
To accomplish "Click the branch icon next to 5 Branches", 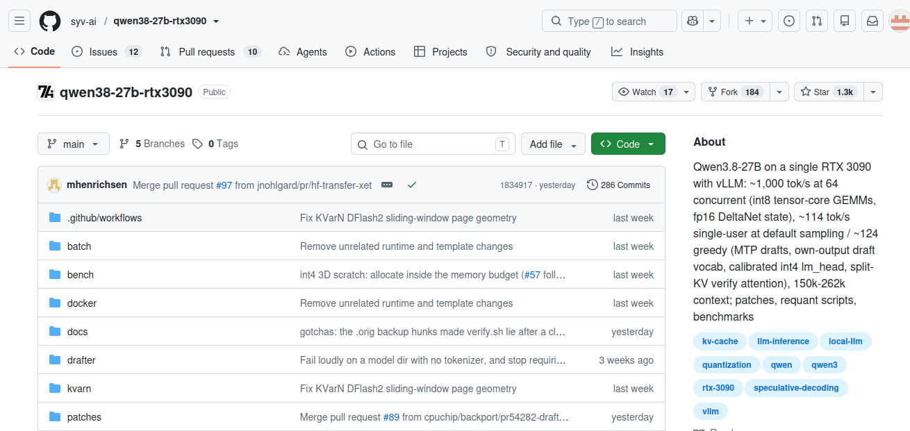I will (x=124, y=144).
